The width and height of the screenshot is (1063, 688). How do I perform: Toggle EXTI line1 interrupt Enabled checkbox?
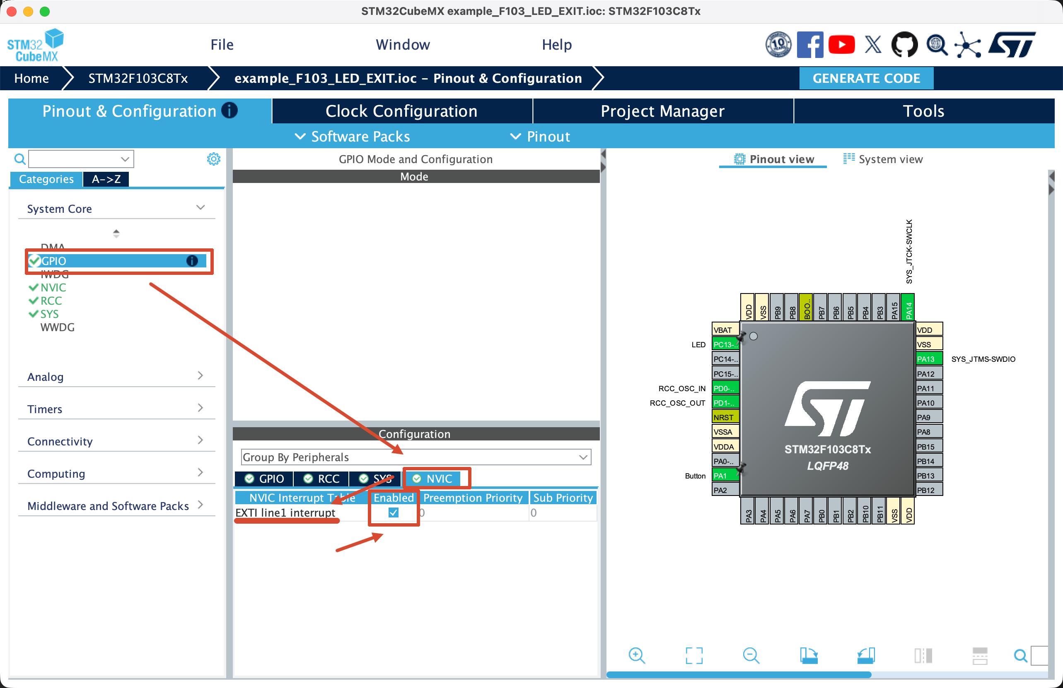tap(394, 512)
